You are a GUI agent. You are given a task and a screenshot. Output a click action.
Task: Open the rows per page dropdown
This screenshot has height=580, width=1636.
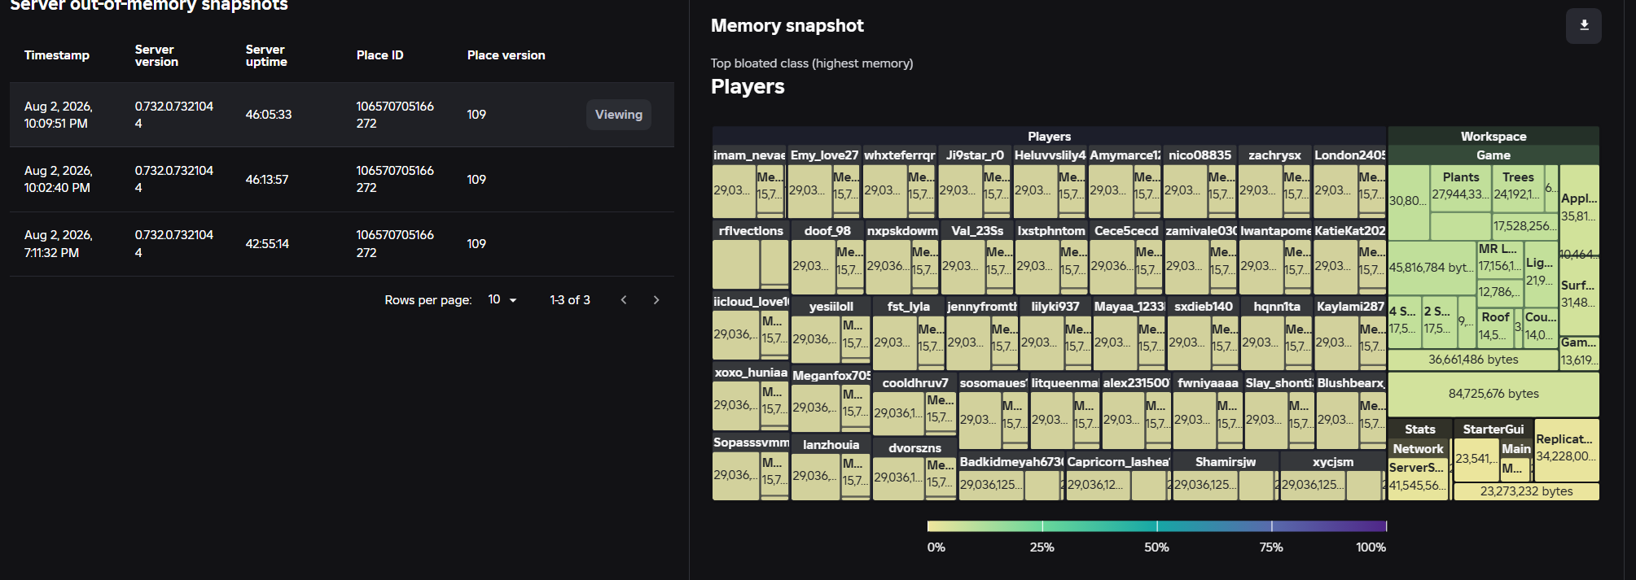point(502,300)
